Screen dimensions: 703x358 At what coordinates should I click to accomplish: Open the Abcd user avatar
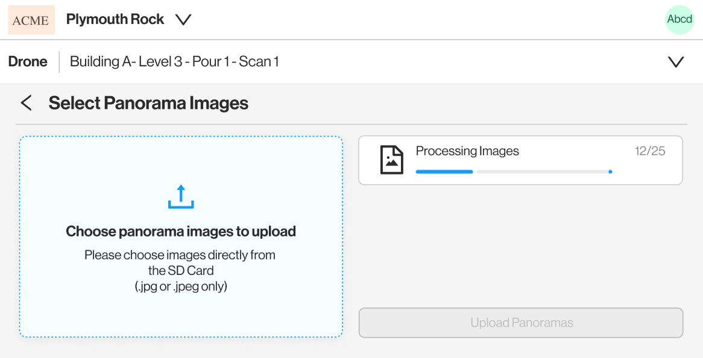point(679,19)
